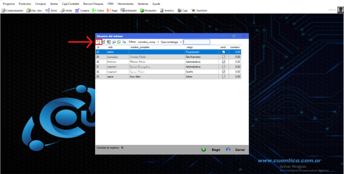Open the Caja/Contable menu

click(x=70, y=4)
